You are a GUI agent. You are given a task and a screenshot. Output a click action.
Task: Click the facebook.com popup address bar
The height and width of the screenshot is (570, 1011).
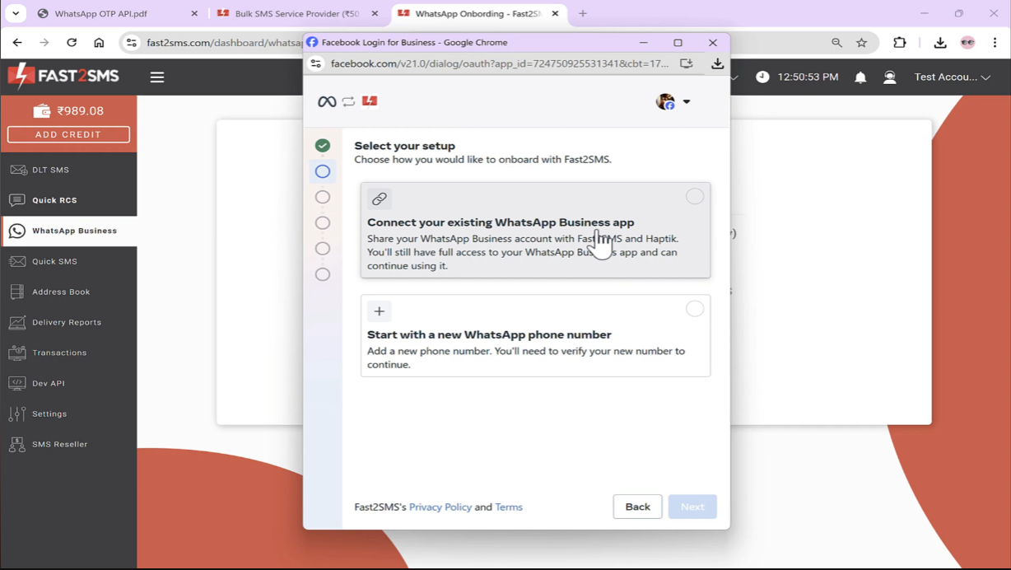pos(499,63)
